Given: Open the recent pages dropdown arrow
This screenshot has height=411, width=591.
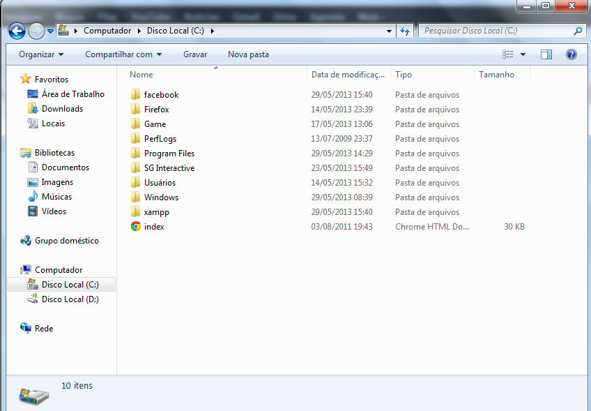Looking at the screenshot, I should point(50,31).
